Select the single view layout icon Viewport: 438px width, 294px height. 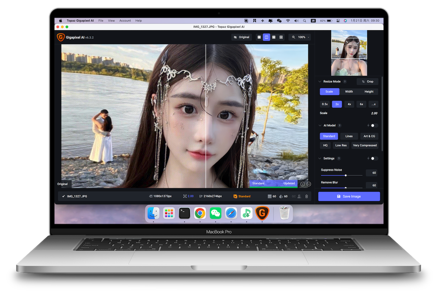259,37
